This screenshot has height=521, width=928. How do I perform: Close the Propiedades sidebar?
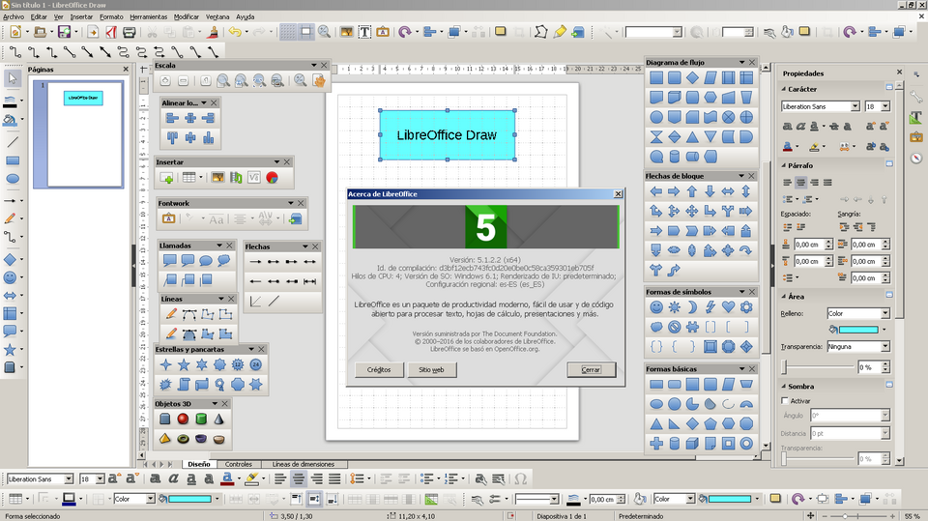[900, 72]
